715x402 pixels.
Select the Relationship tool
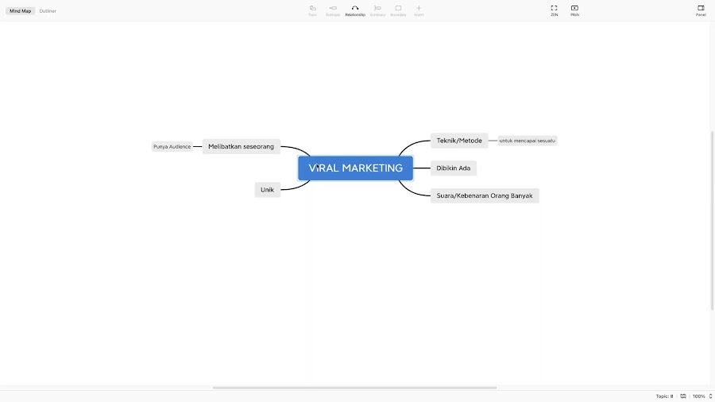coord(355,10)
